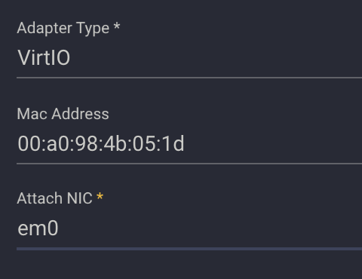This screenshot has width=362, height=279.
Task: Click the required asterisk beside Adapter Type
Action: tap(117, 26)
